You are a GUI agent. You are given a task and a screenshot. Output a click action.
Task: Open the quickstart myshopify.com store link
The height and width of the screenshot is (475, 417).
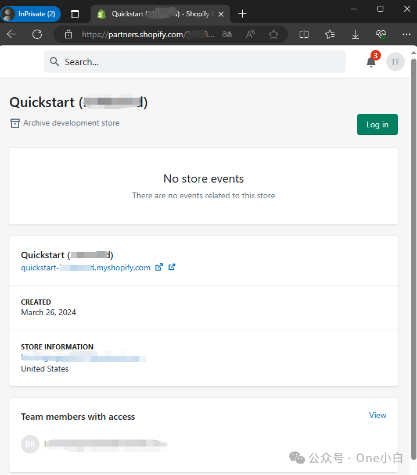(x=85, y=268)
